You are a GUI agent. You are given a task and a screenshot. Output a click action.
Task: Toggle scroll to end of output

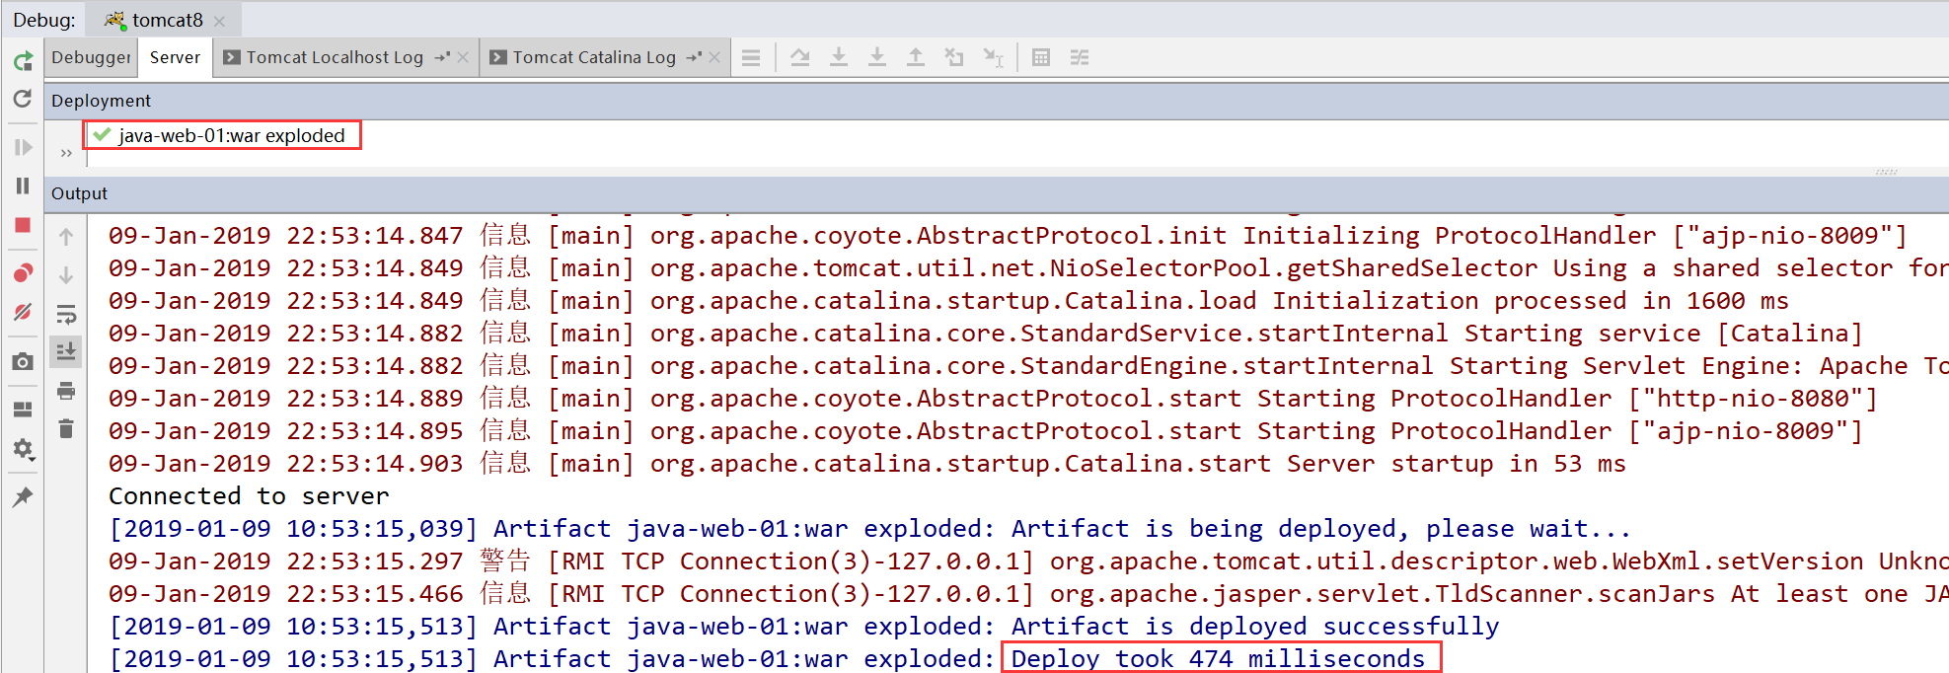[x=66, y=351]
